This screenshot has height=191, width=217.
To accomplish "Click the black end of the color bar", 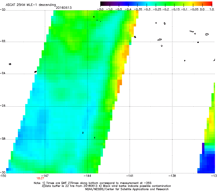I will click(102, 4).
